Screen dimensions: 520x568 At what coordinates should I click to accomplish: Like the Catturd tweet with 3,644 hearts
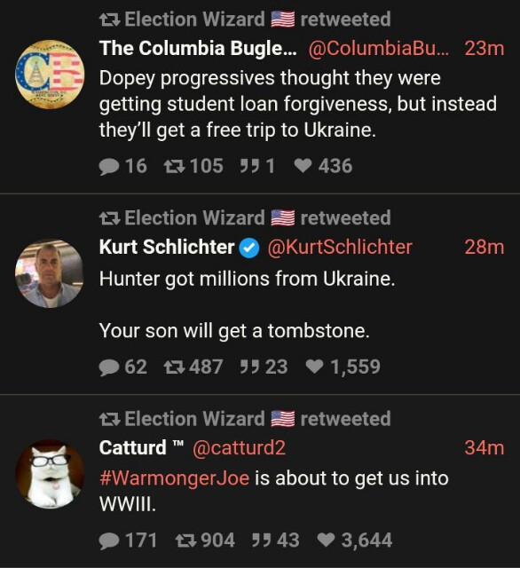tap(326, 540)
